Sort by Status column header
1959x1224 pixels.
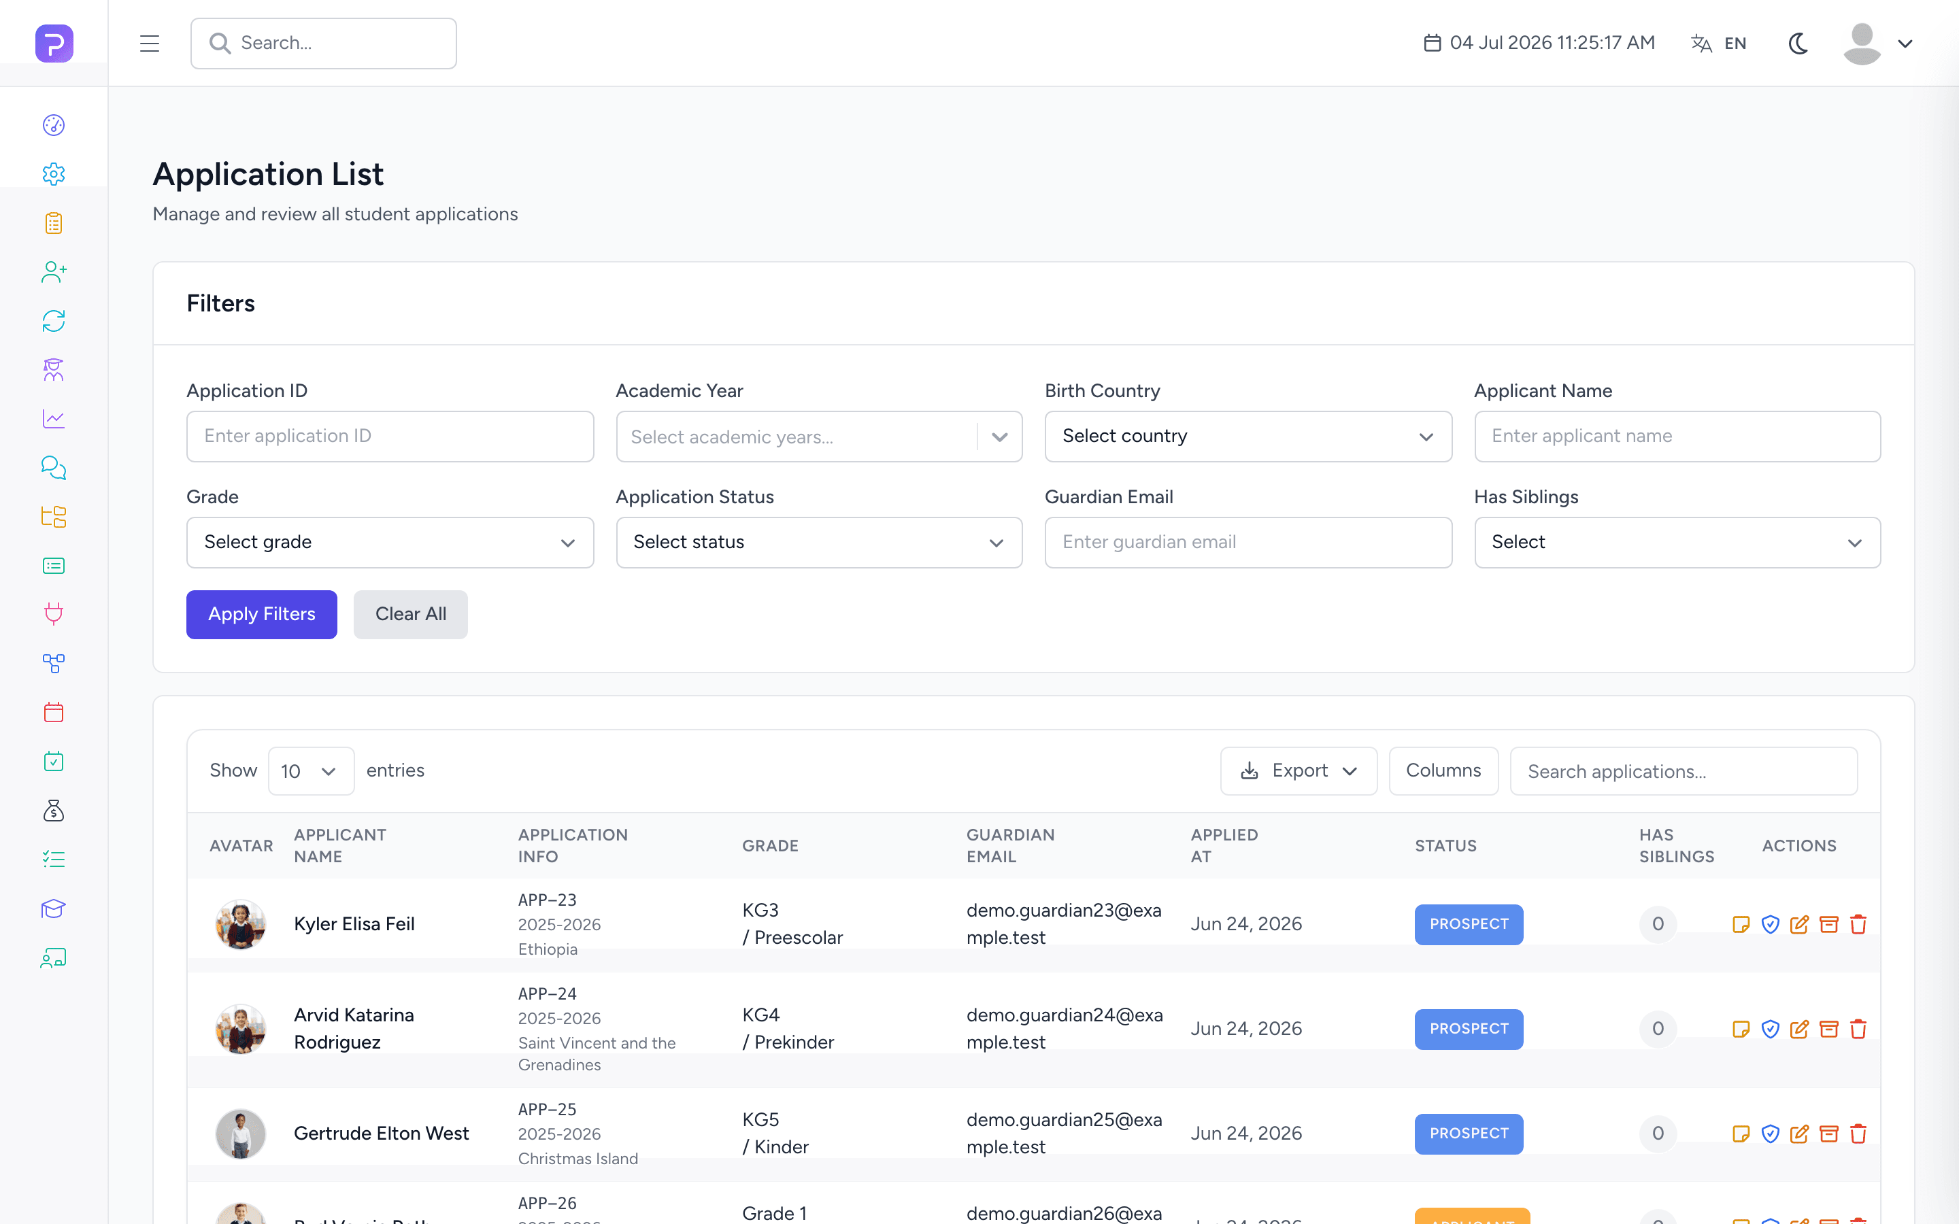coord(1445,845)
